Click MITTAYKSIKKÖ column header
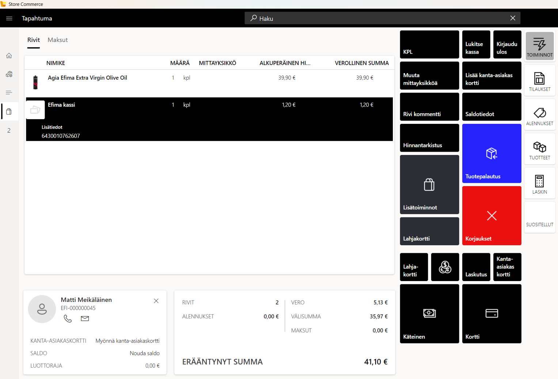The width and height of the screenshot is (558, 379). 217,63
